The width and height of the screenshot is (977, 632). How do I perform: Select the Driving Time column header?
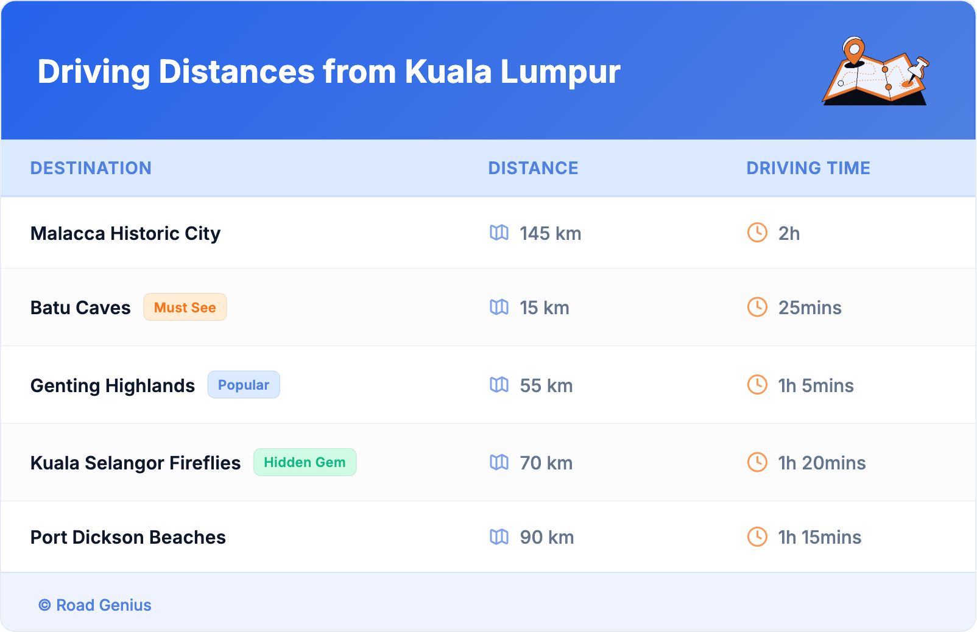[x=808, y=168]
